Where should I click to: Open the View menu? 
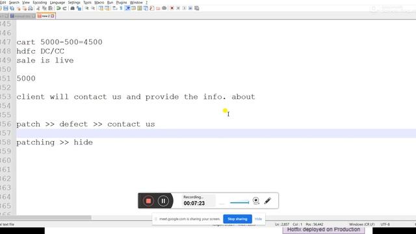coord(26,3)
